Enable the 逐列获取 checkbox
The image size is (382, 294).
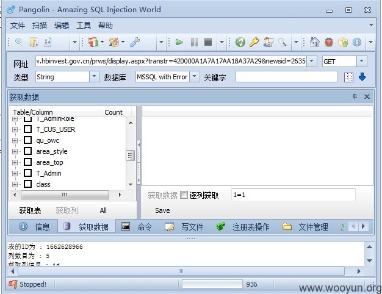click(x=184, y=195)
